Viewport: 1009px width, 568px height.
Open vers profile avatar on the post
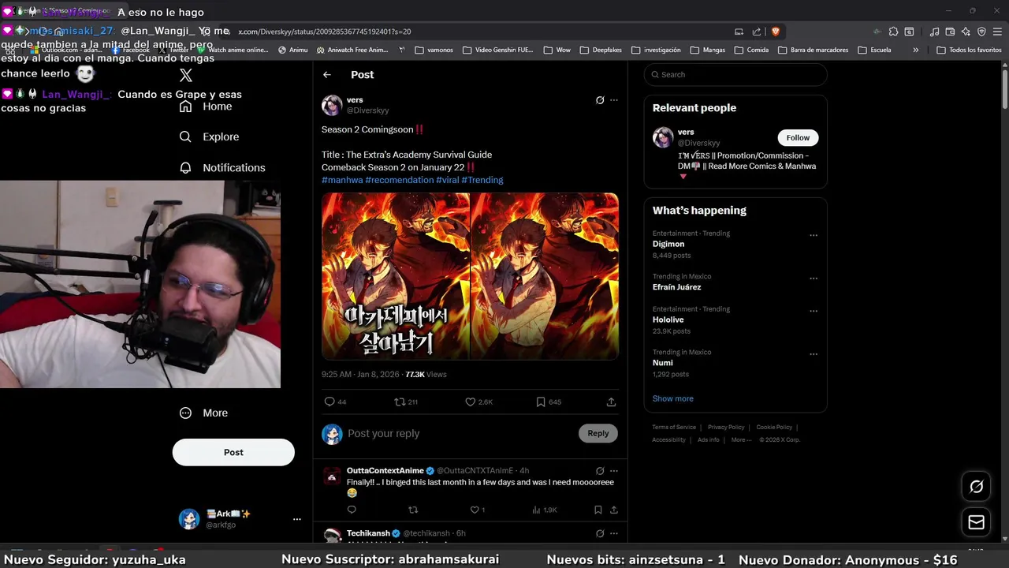click(x=332, y=105)
